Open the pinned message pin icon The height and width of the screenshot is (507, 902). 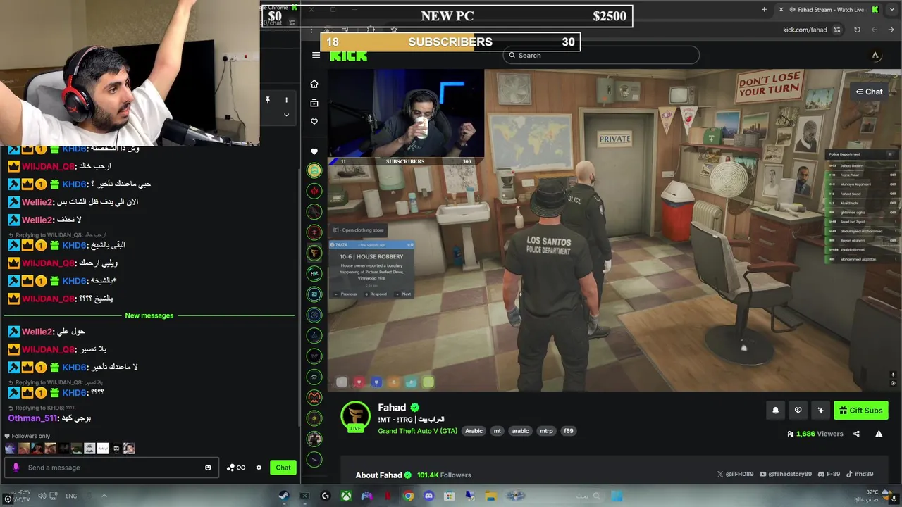coord(268,100)
